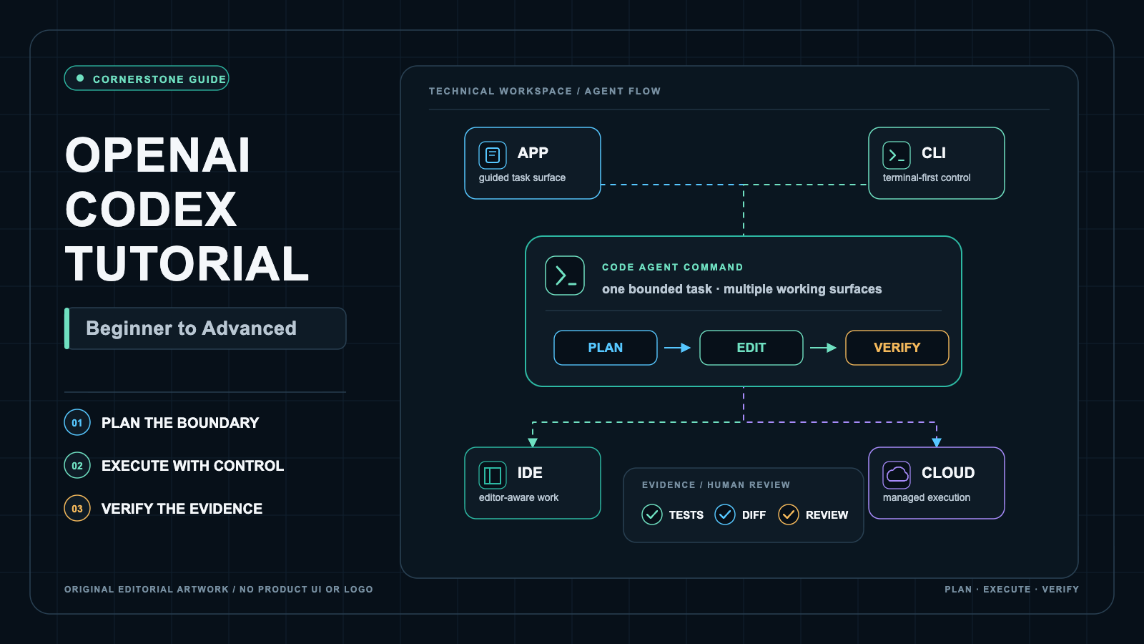This screenshot has width=1144, height=644.
Task: Click the Cornerstone Guide pill badge
Action: (147, 79)
